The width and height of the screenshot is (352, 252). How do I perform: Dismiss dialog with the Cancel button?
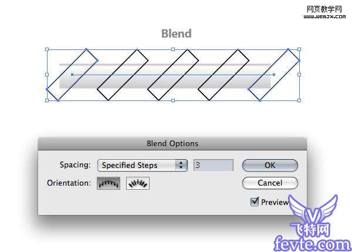coord(270,183)
